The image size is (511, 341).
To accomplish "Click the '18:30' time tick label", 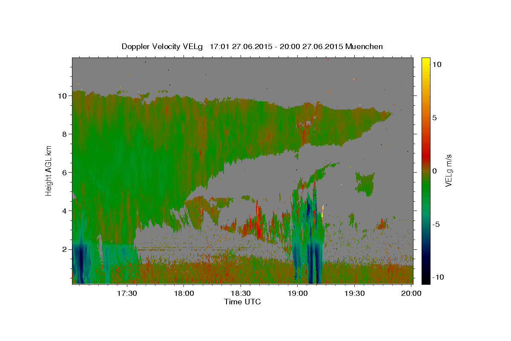I will (x=241, y=293).
